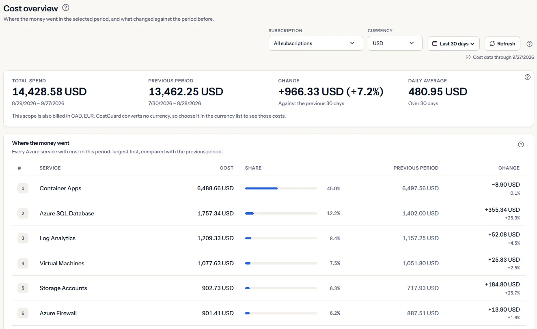Click the Container Apps share bar

click(x=281, y=188)
